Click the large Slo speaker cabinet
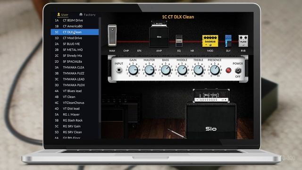Screen dimensions: 302x170 pos(211,121)
